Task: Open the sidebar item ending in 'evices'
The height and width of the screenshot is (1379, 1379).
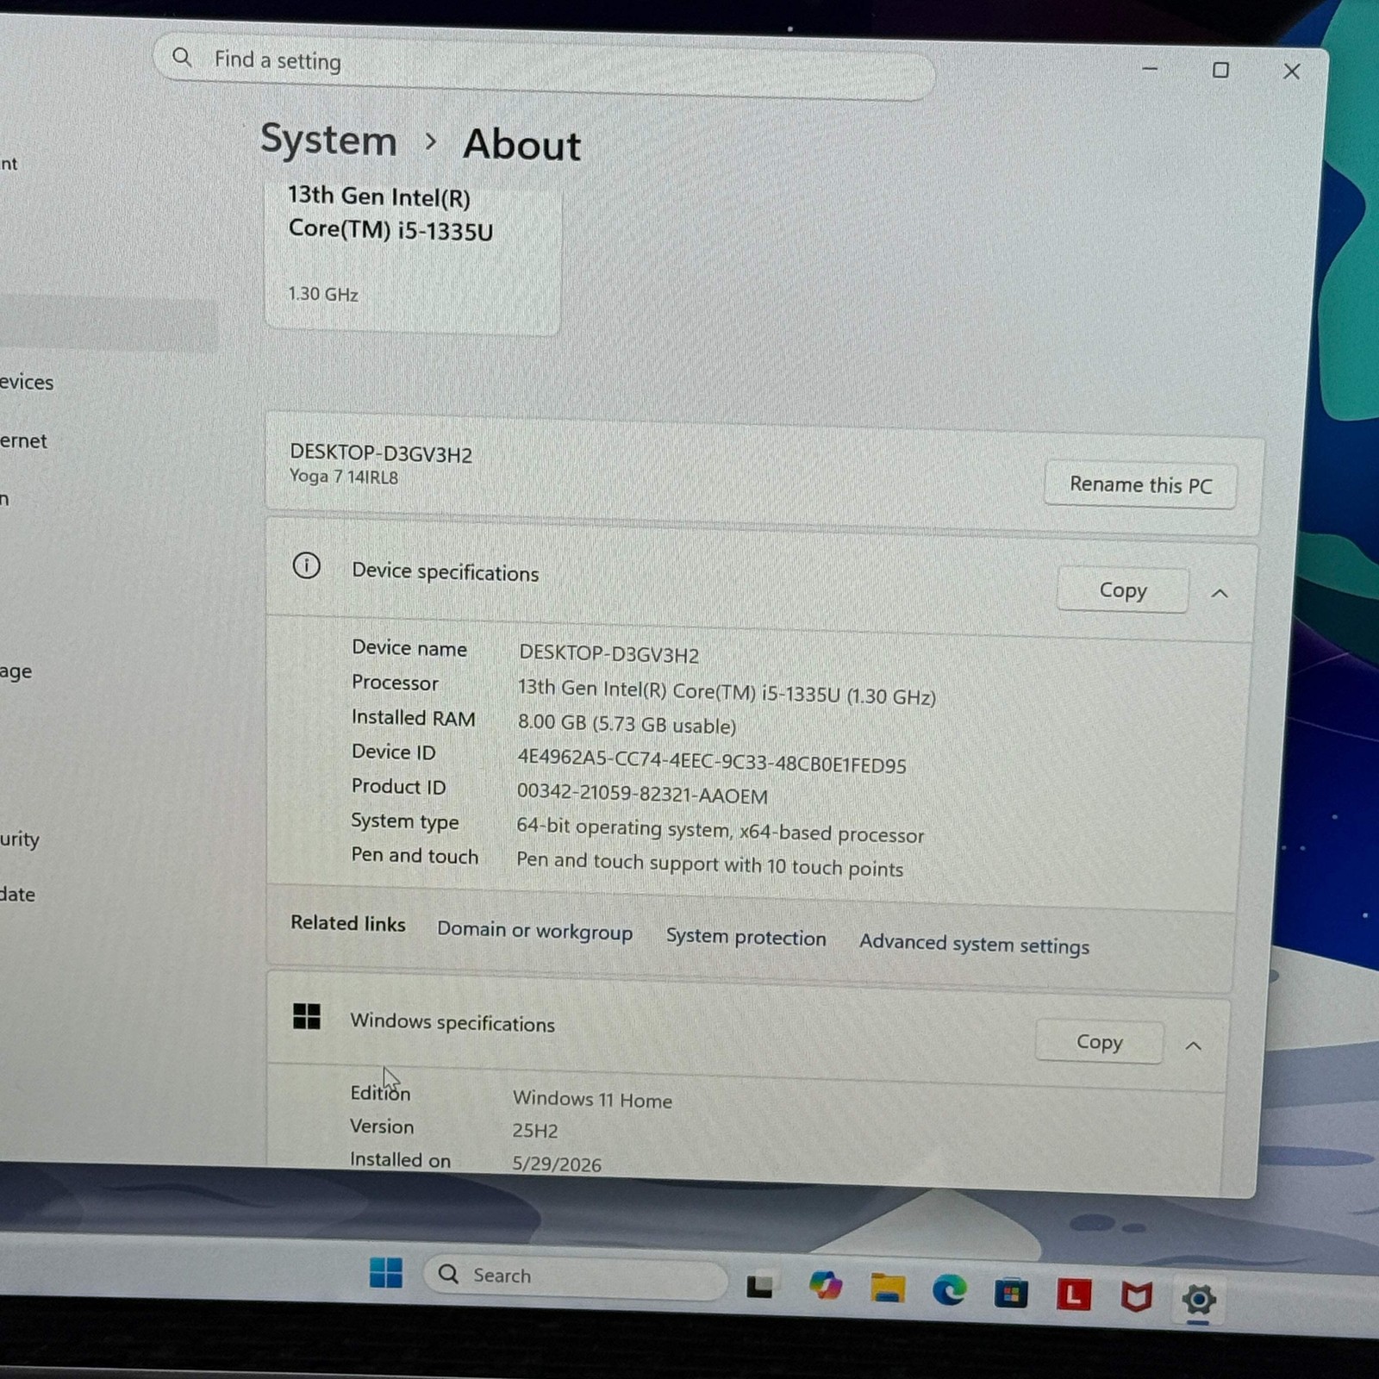Action: pyautogui.click(x=27, y=382)
